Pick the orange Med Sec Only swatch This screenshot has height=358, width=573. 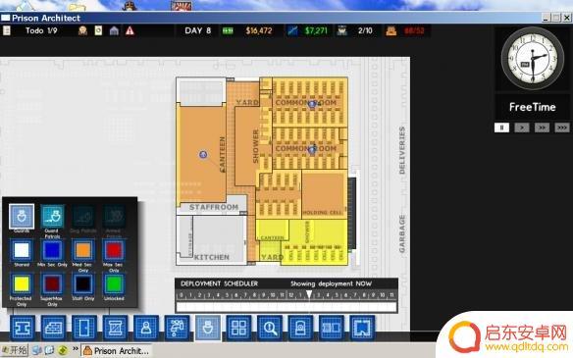pyautogui.click(x=83, y=250)
